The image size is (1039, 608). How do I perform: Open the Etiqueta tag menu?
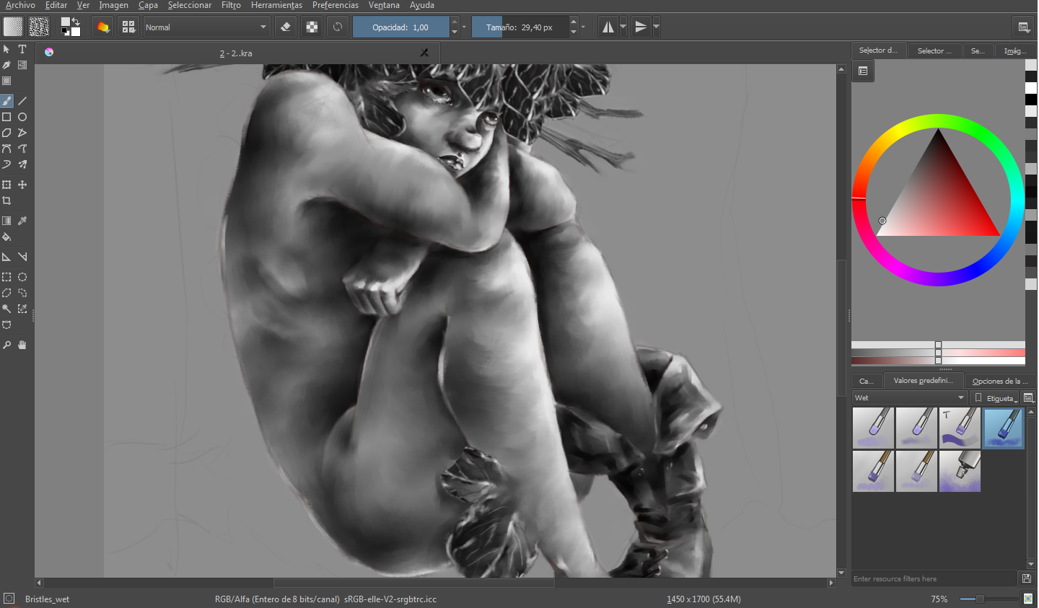click(995, 398)
